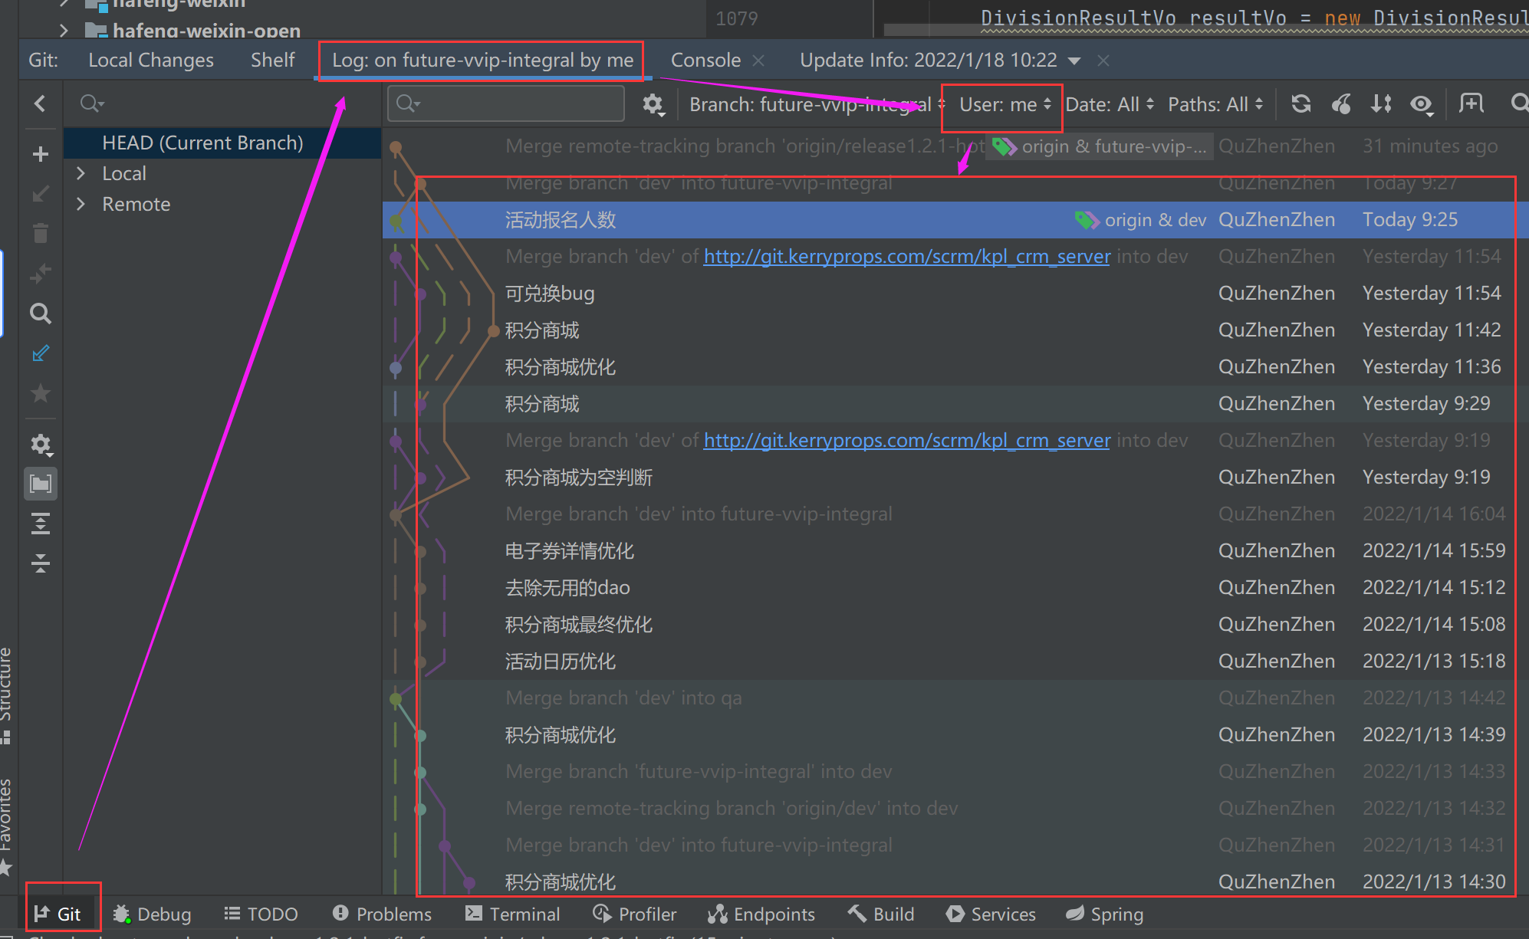Open the Build tool window
The width and height of the screenshot is (1529, 939).
click(881, 914)
